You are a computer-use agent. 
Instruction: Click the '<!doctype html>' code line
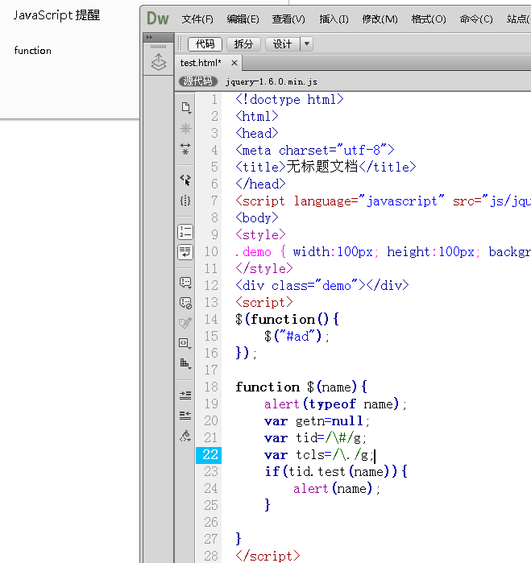coord(289,99)
